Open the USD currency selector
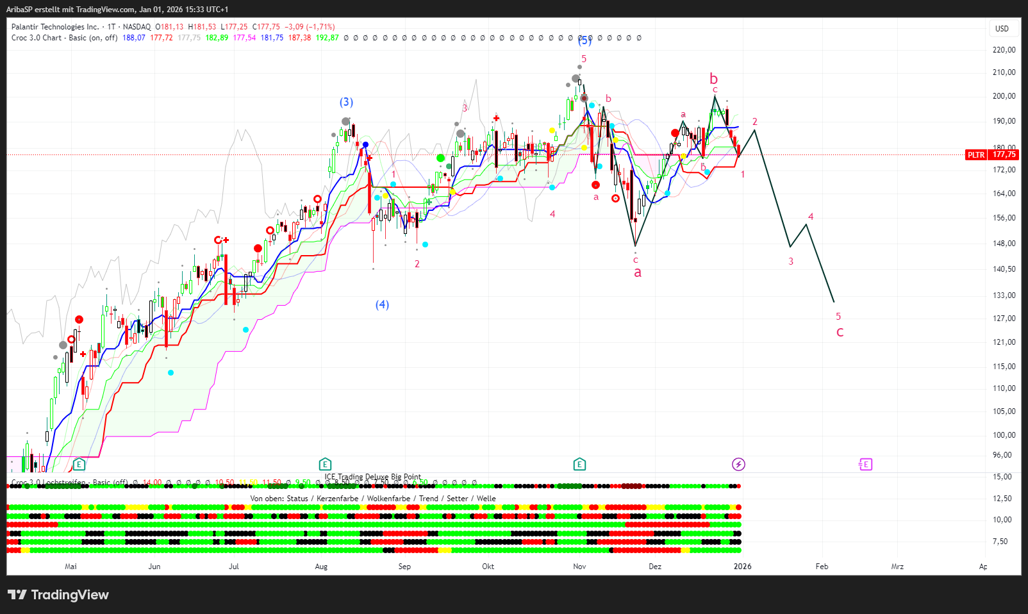The image size is (1028, 614). pyautogui.click(x=1001, y=29)
